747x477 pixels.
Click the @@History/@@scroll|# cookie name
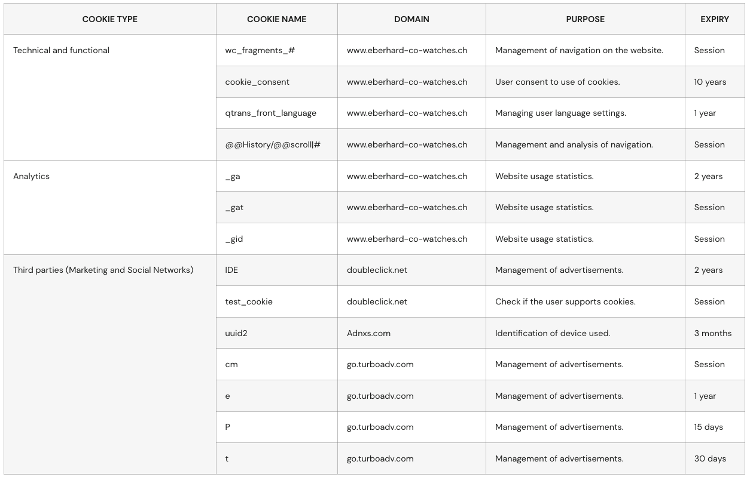(273, 145)
